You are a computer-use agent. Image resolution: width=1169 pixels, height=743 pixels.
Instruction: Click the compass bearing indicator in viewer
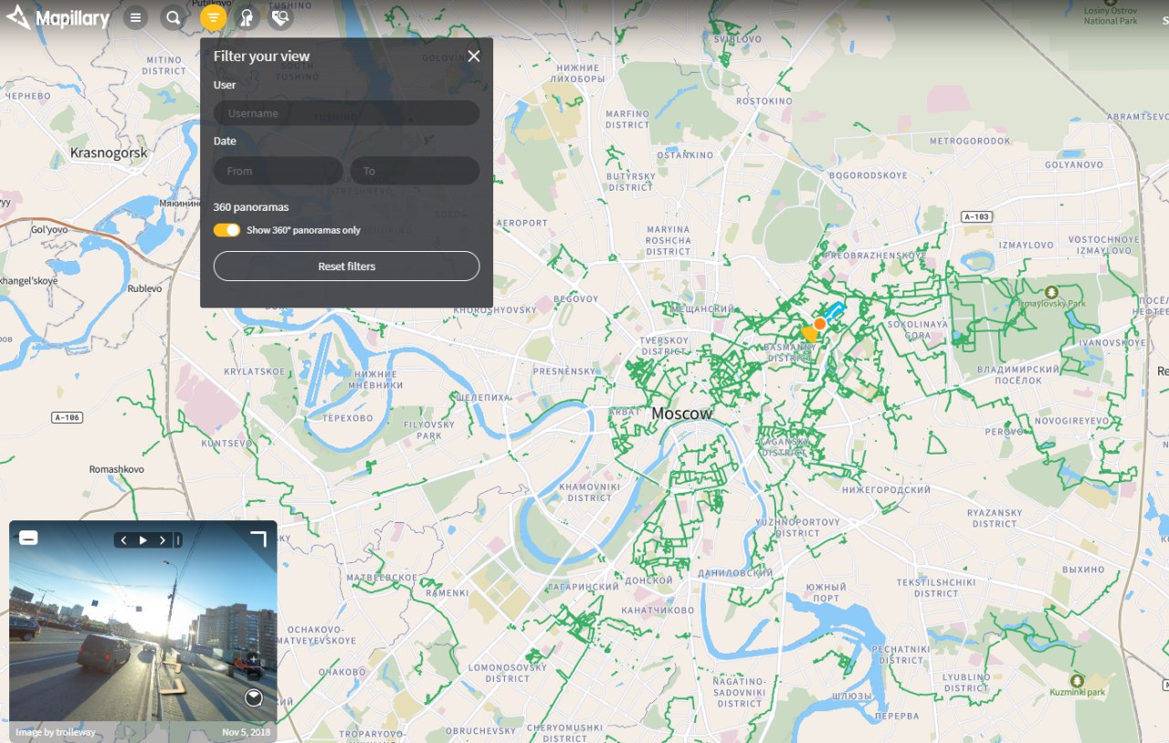(254, 698)
